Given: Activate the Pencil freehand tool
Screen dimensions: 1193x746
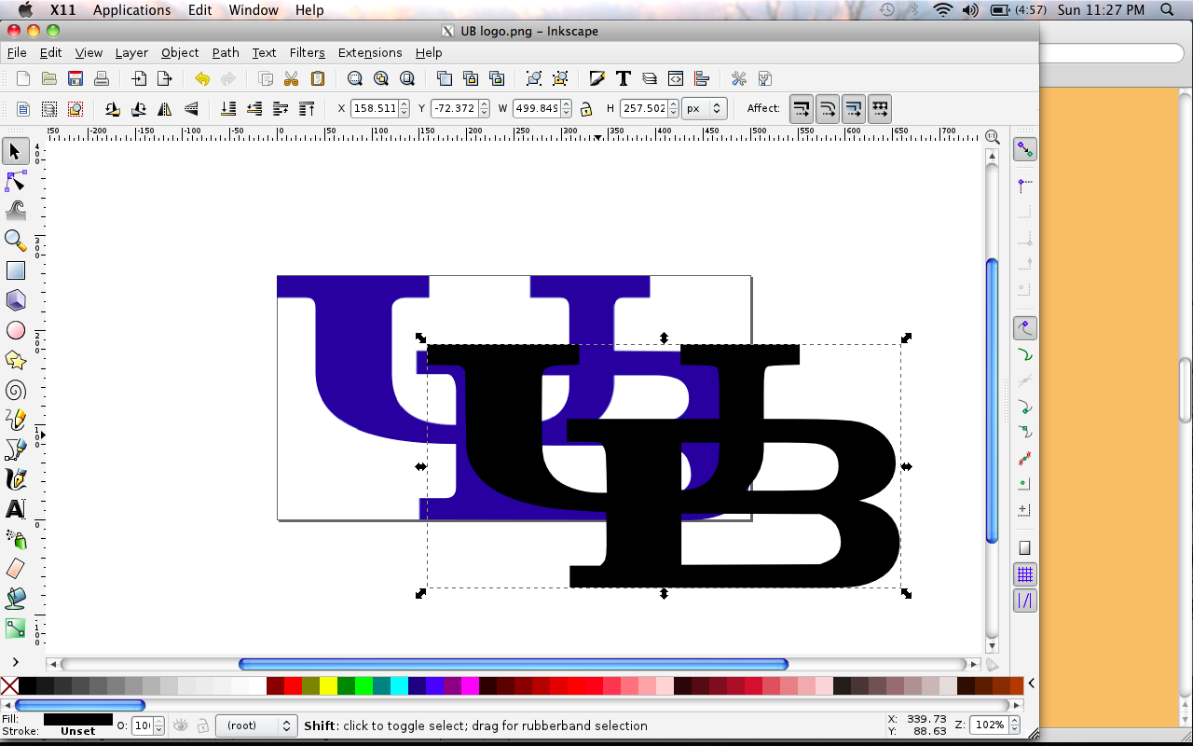Looking at the screenshot, I should point(16,420).
